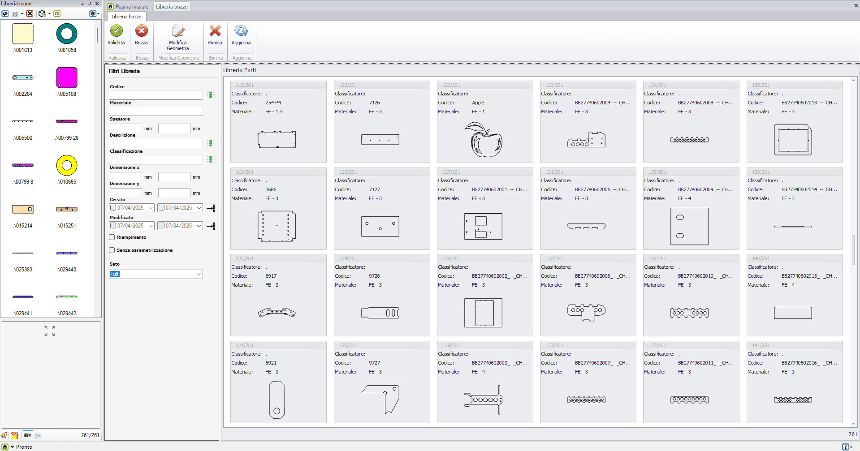This screenshot has height=451, width=860.
Task: Click the Elimina red X icon
Action: [x=215, y=31]
